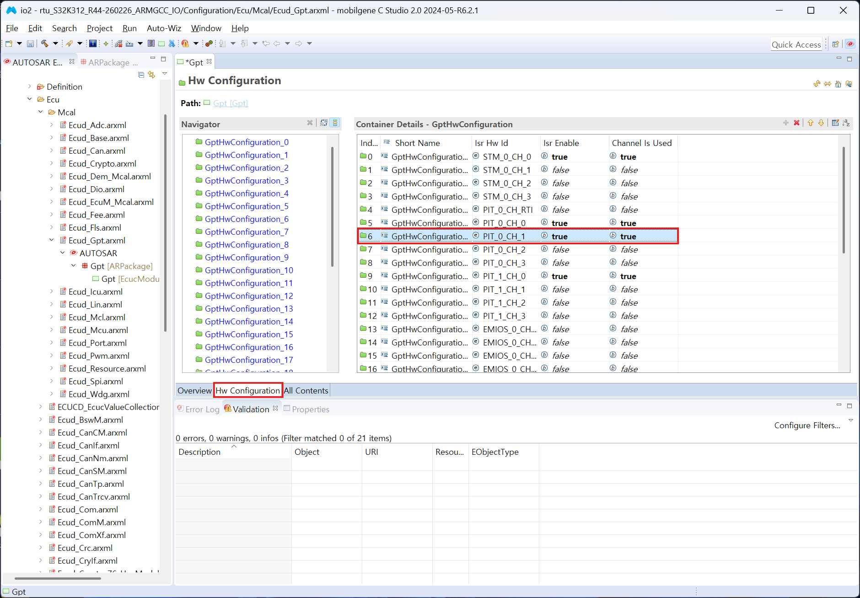Close the Validation view tab

coord(275,408)
